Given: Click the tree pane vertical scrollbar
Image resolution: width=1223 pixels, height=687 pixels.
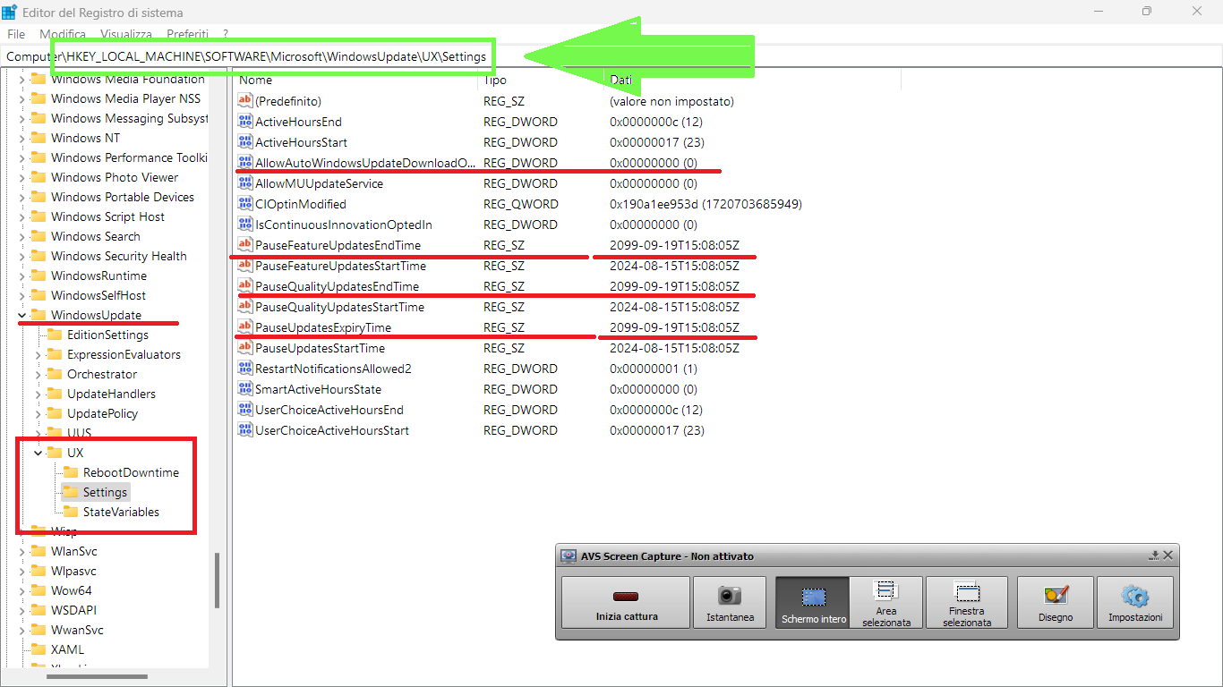Looking at the screenshot, I should pyautogui.click(x=216, y=581).
